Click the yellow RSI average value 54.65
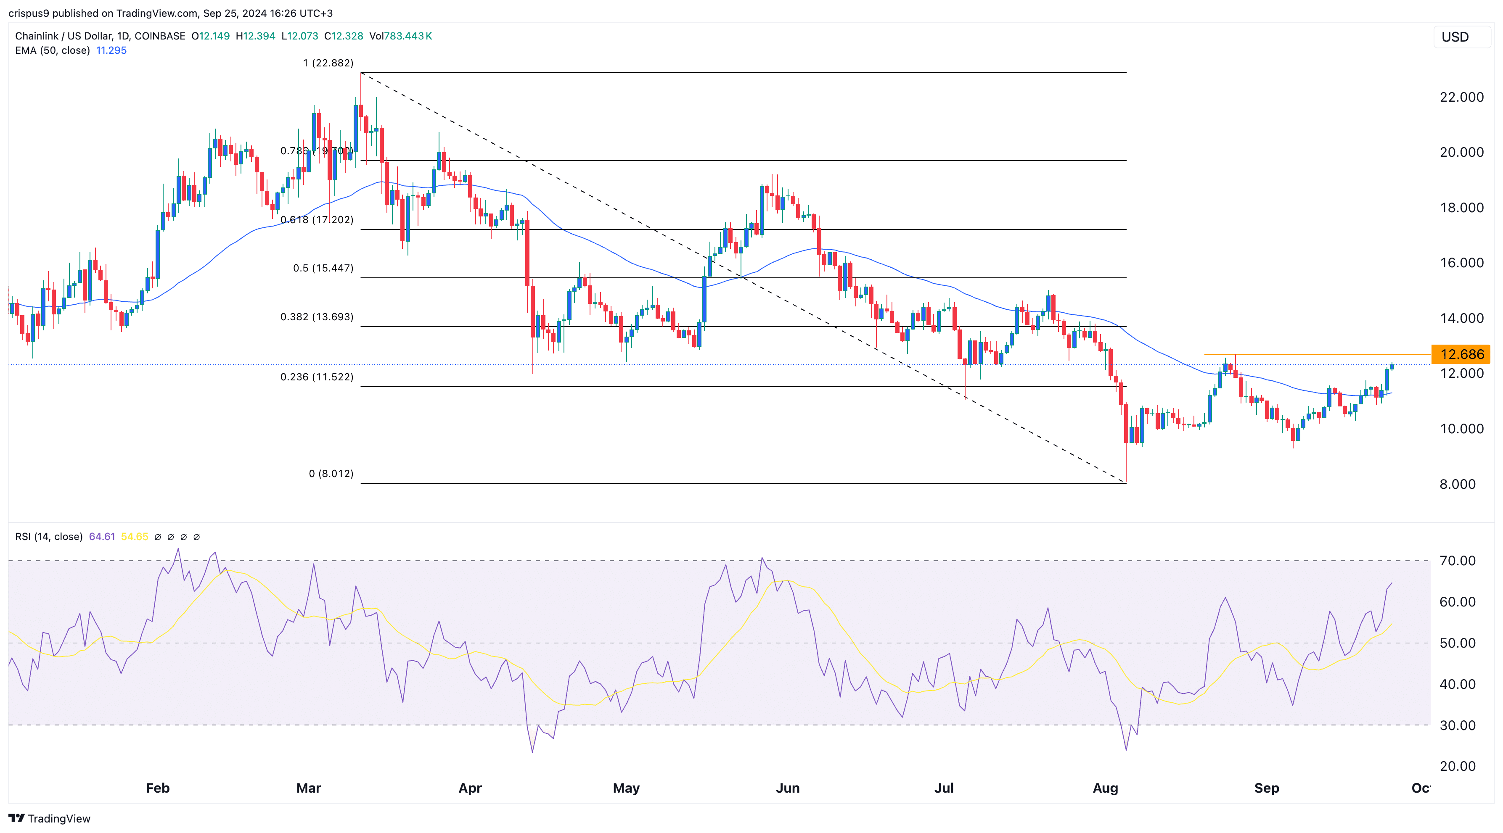The image size is (1503, 833). pos(135,536)
